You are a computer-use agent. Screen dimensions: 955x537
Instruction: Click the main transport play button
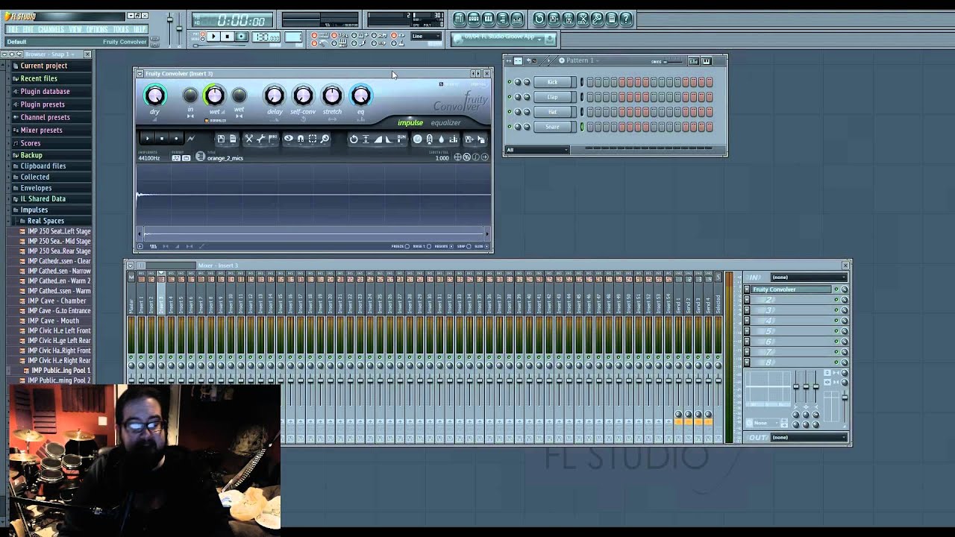pos(213,36)
